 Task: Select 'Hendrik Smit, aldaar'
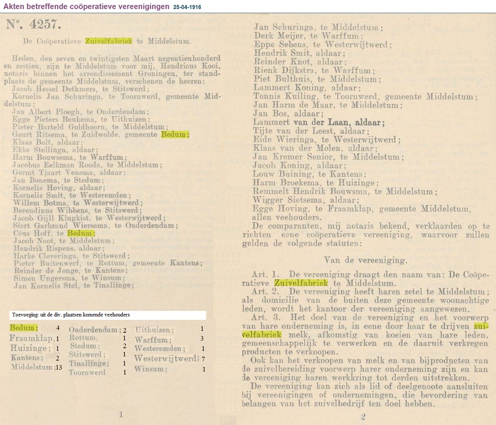(x=300, y=53)
